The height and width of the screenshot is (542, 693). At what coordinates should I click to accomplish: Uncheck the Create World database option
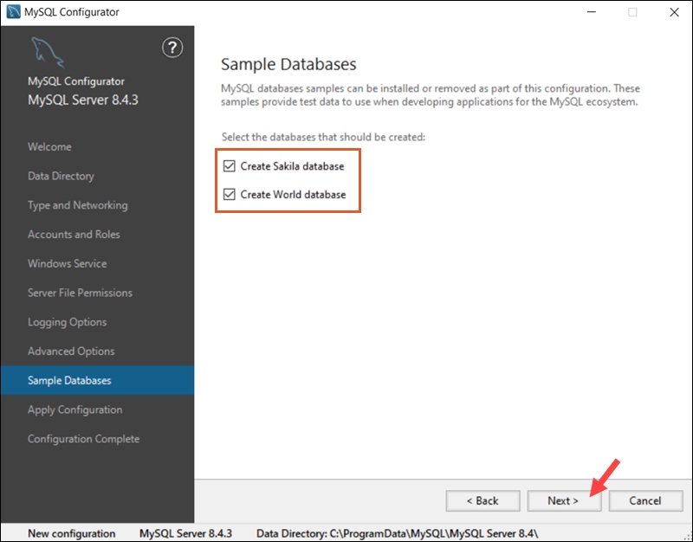point(229,196)
